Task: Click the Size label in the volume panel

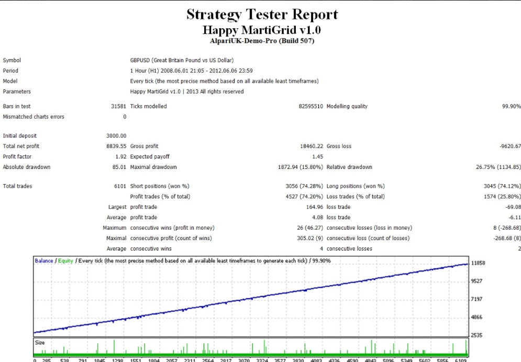Action: coord(40,343)
